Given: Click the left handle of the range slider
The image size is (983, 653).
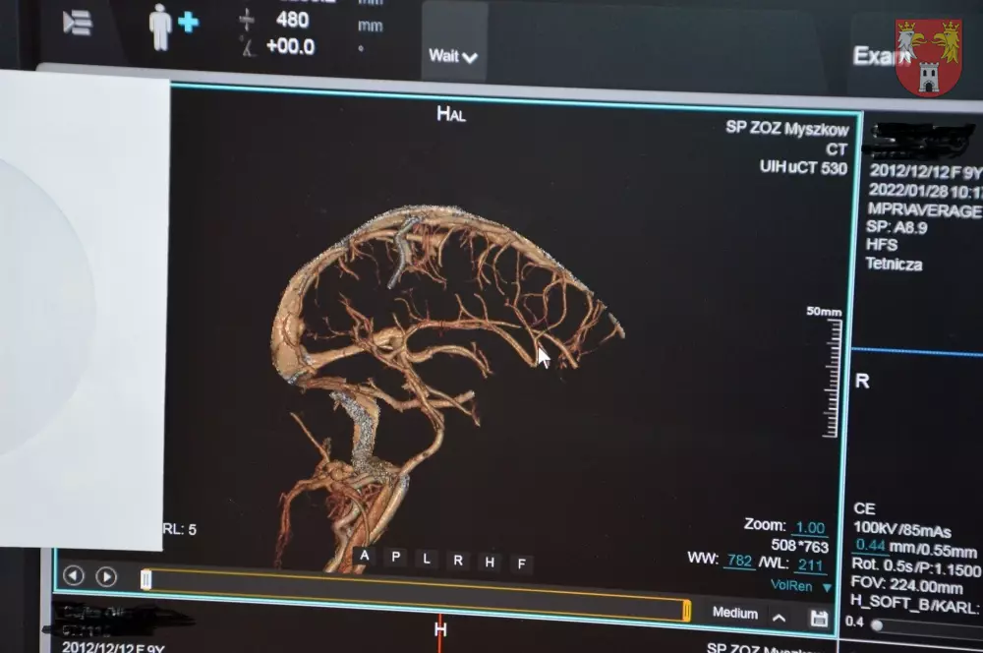Looking at the screenshot, I should point(146,580).
